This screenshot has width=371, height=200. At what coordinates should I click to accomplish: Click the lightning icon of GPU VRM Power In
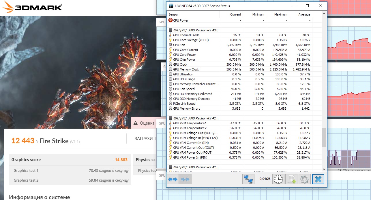[x=170, y=157]
